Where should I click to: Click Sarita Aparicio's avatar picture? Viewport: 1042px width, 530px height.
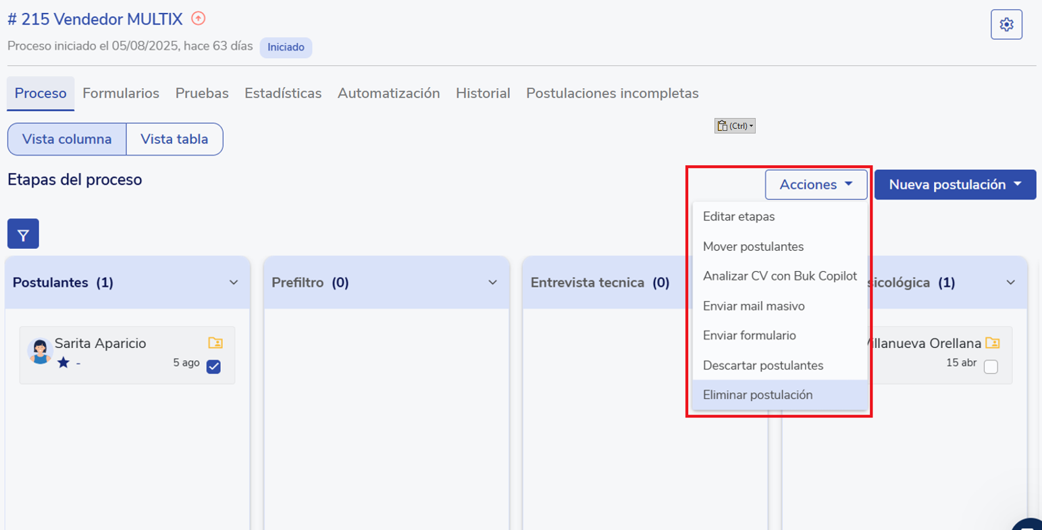point(40,351)
